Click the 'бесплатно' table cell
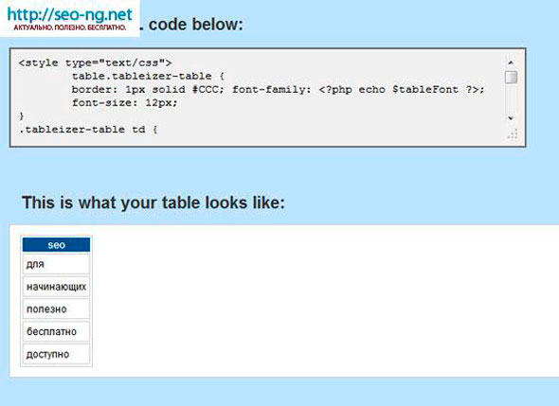 (x=56, y=331)
